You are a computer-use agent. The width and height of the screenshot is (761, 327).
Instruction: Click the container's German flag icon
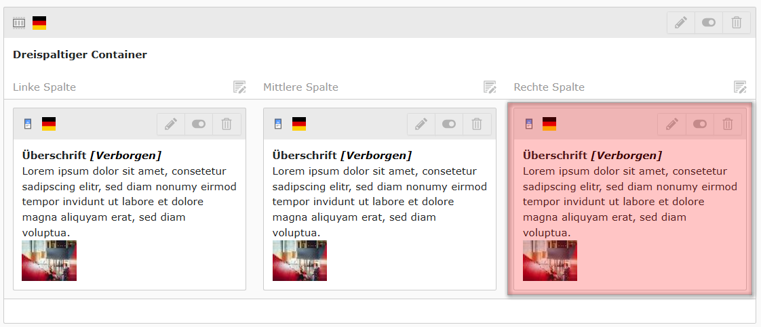point(39,23)
